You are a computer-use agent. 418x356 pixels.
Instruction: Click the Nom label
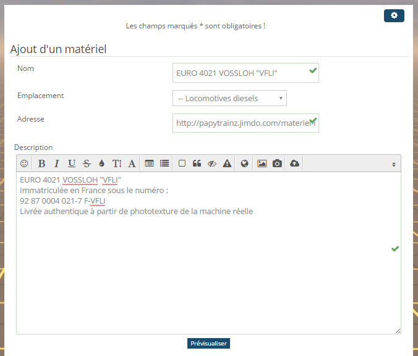click(25, 68)
